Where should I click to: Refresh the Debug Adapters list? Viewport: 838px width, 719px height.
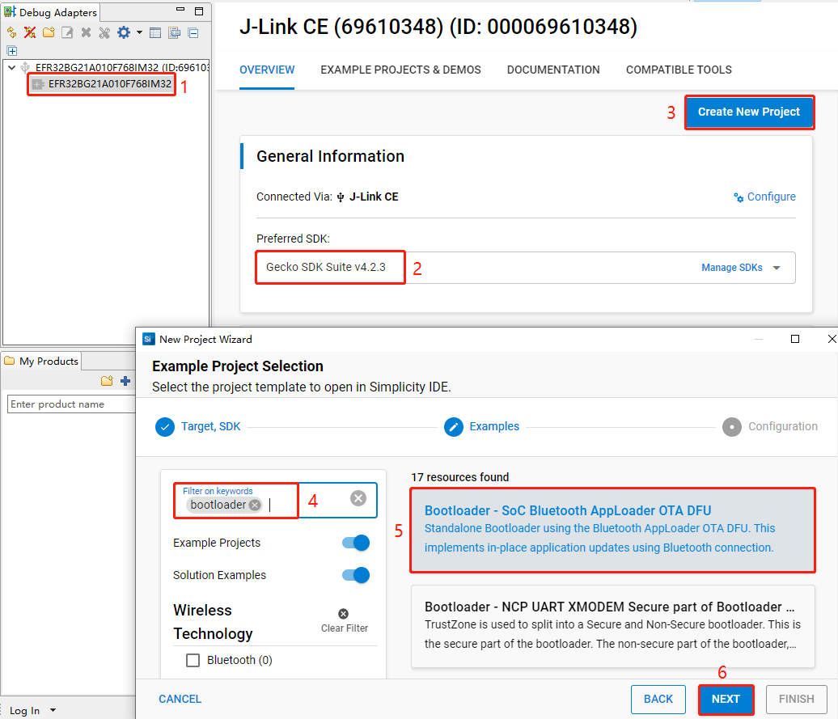11,32
